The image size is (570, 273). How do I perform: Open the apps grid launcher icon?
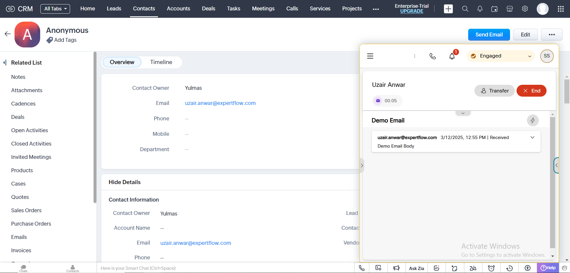(560, 9)
